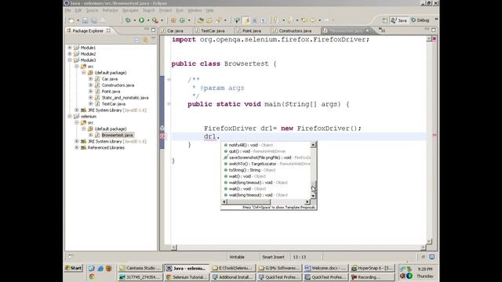Image resolution: width=502 pixels, height=282 pixels.
Task: Open the Refactor menu
Action: [x=110, y=10]
